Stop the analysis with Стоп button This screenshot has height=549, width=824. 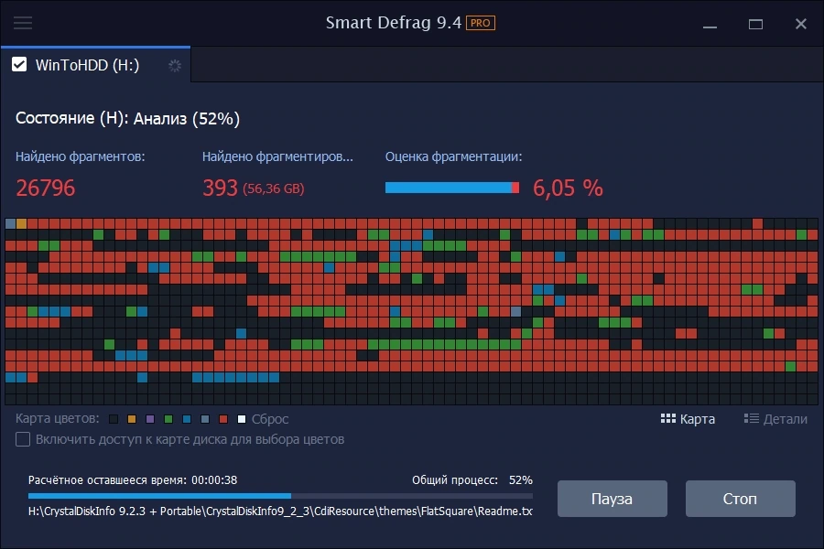pos(740,499)
